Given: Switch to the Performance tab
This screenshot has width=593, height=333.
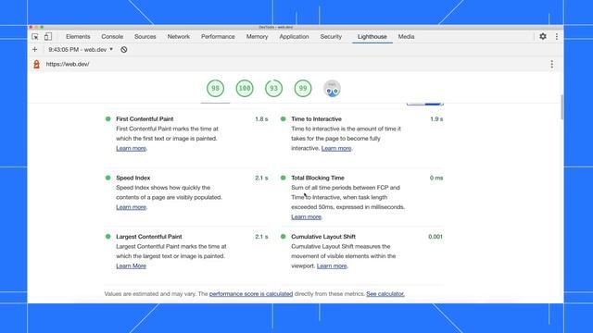Looking at the screenshot, I should pyautogui.click(x=218, y=37).
